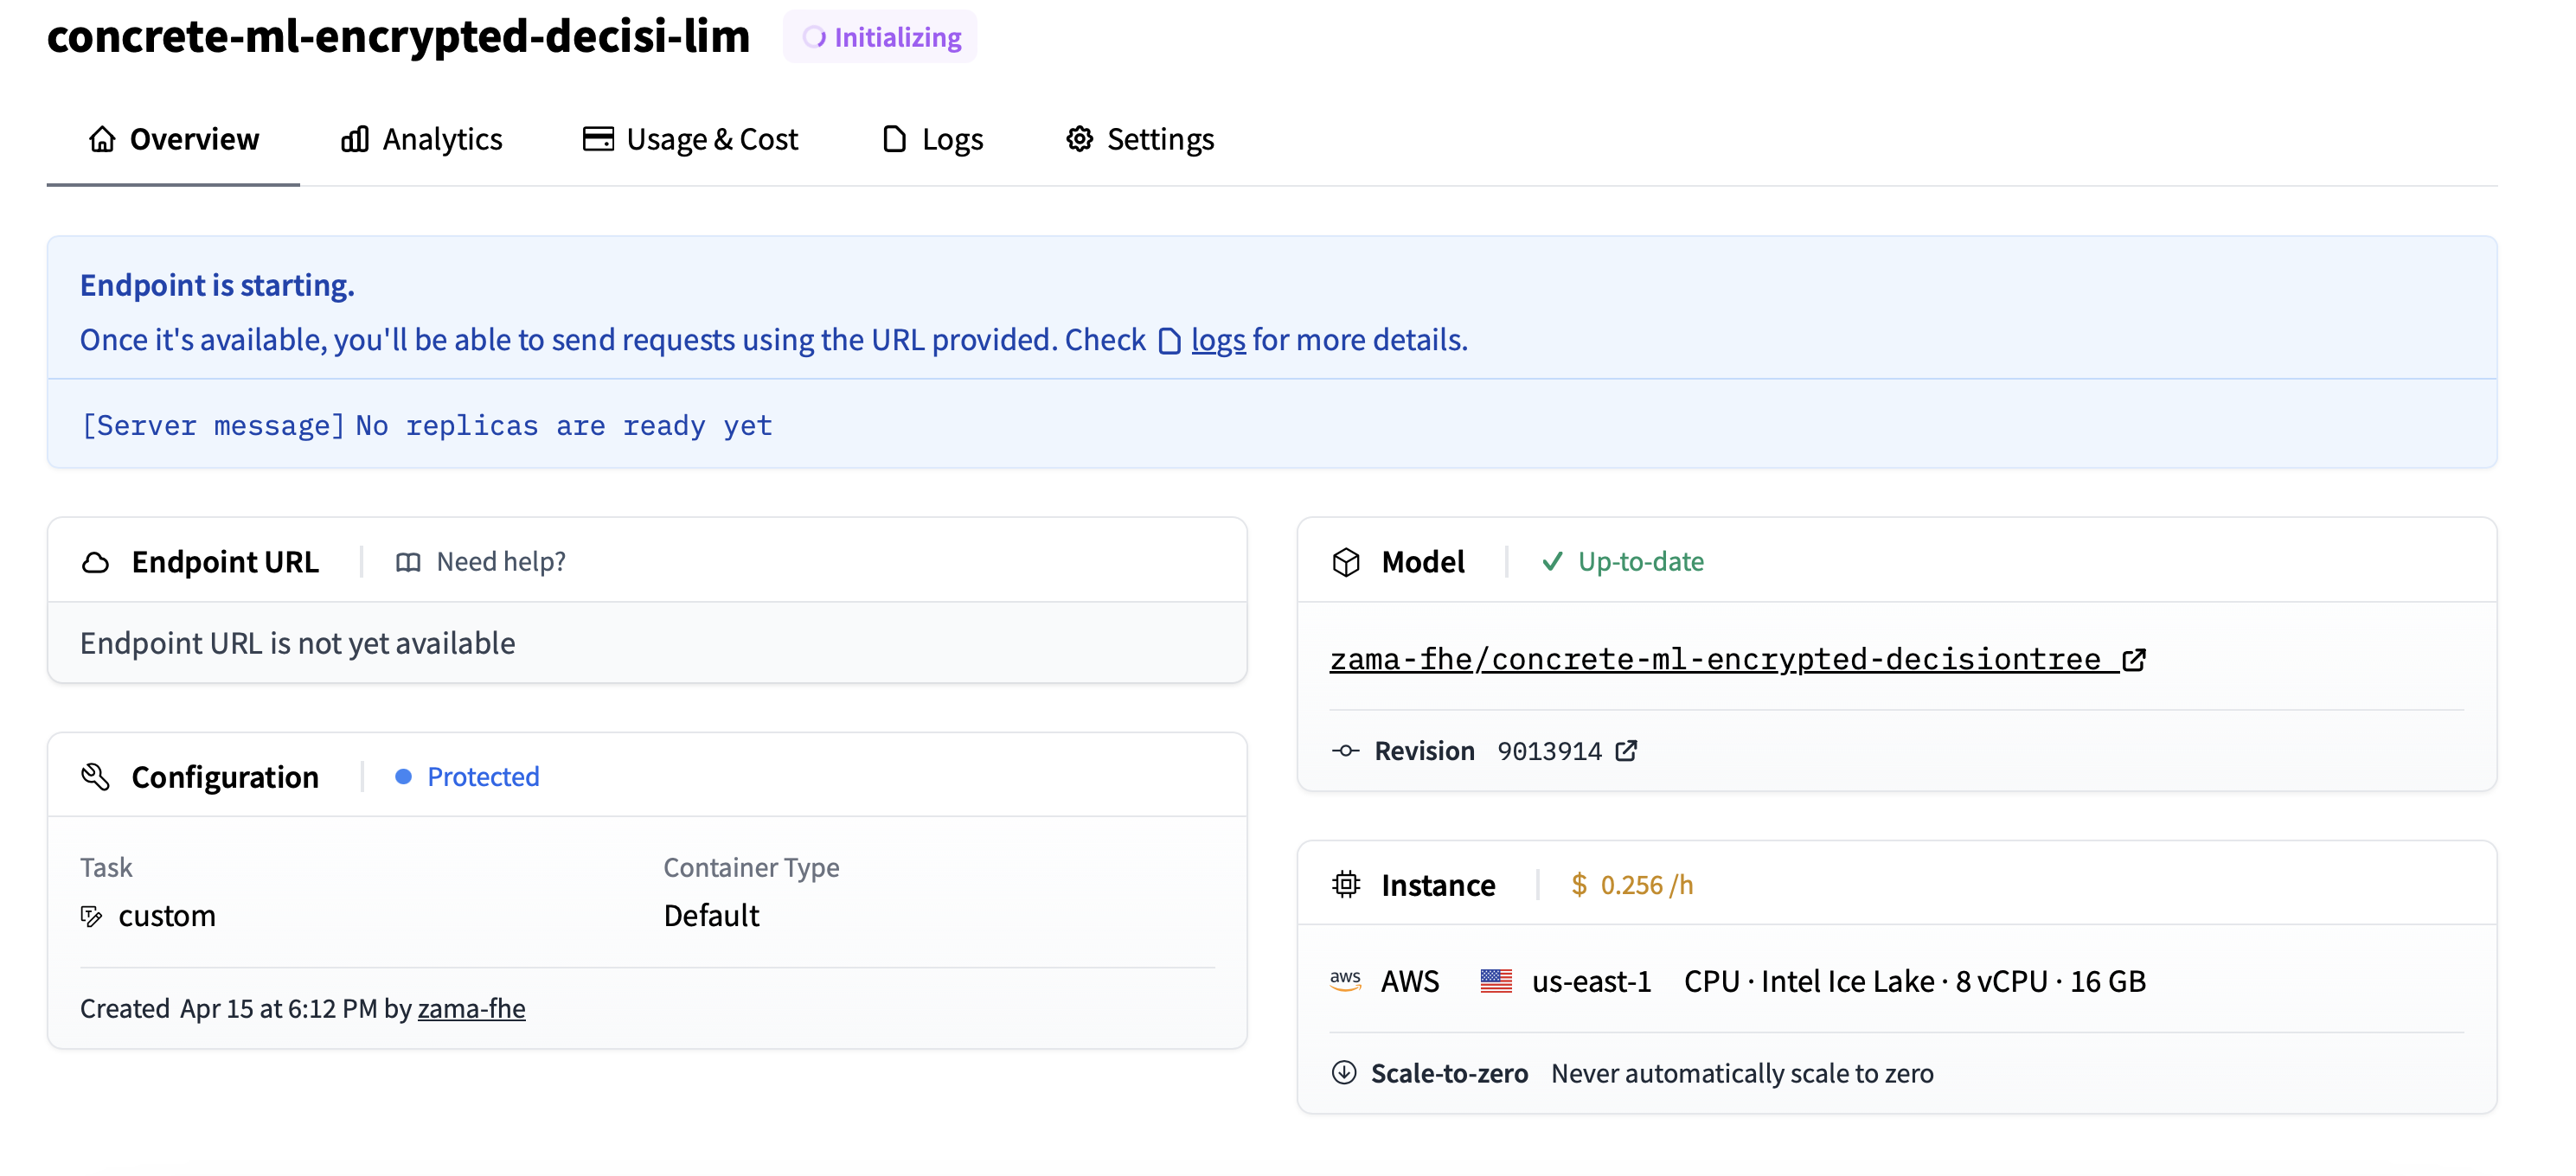Viewport: 2576px width, 1176px height.
Task: Click the logs link in the starting message
Action: click(x=1217, y=339)
